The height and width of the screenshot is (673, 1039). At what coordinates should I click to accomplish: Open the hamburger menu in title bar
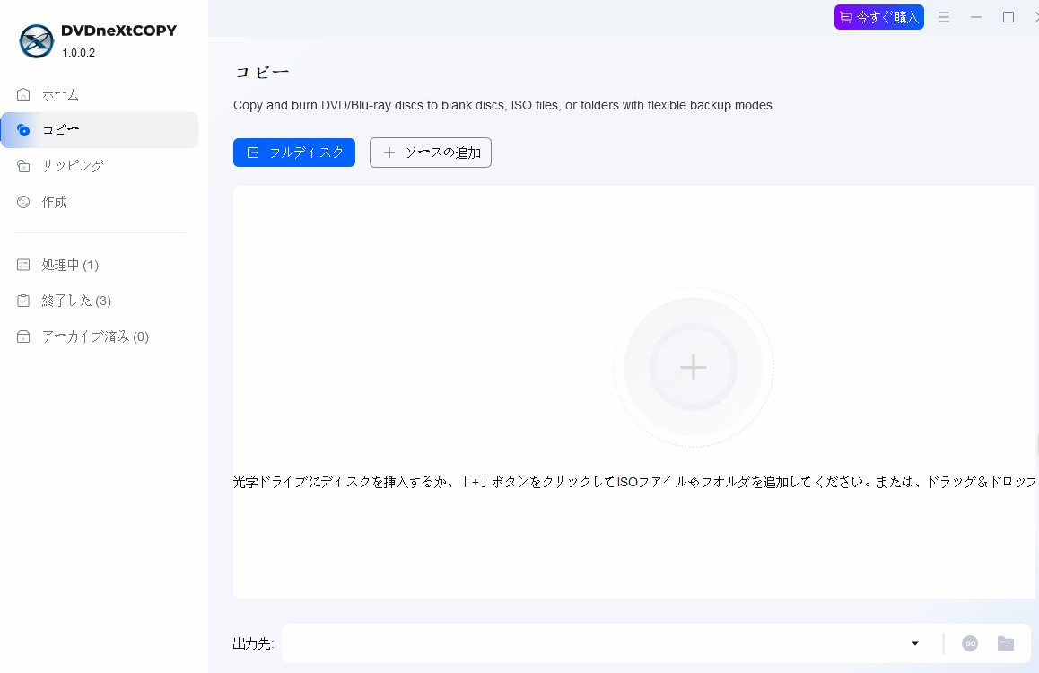pyautogui.click(x=944, y=17)
